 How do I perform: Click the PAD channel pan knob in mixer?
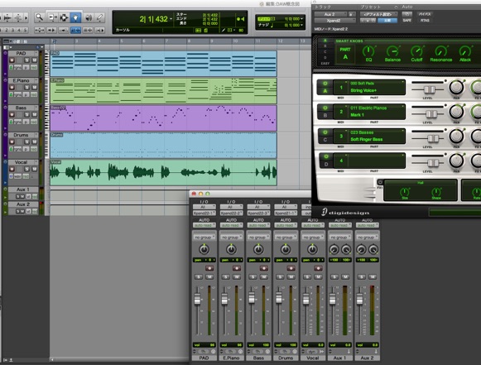pyautogui.click(x=204, y=249)
